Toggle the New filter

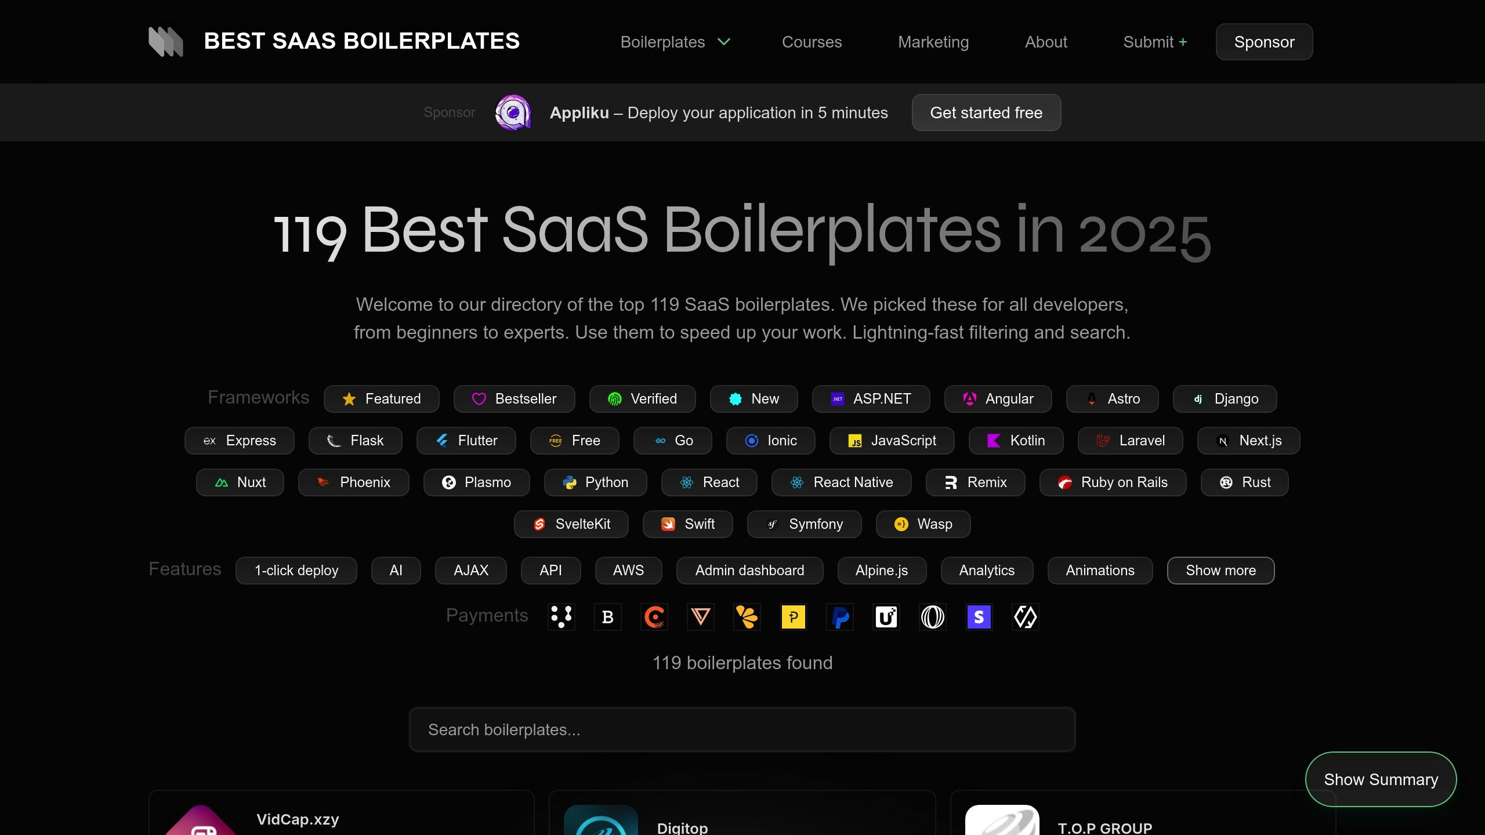tap(754, 399)
